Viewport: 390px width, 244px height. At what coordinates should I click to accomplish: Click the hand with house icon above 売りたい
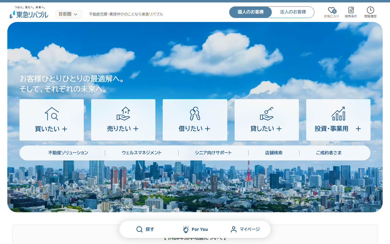pos(123,114)
